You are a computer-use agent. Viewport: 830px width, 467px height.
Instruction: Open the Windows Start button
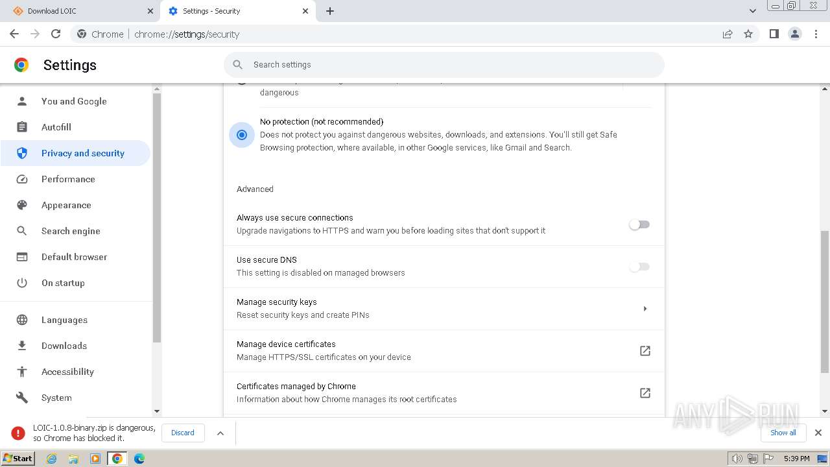tap(18, 459)
